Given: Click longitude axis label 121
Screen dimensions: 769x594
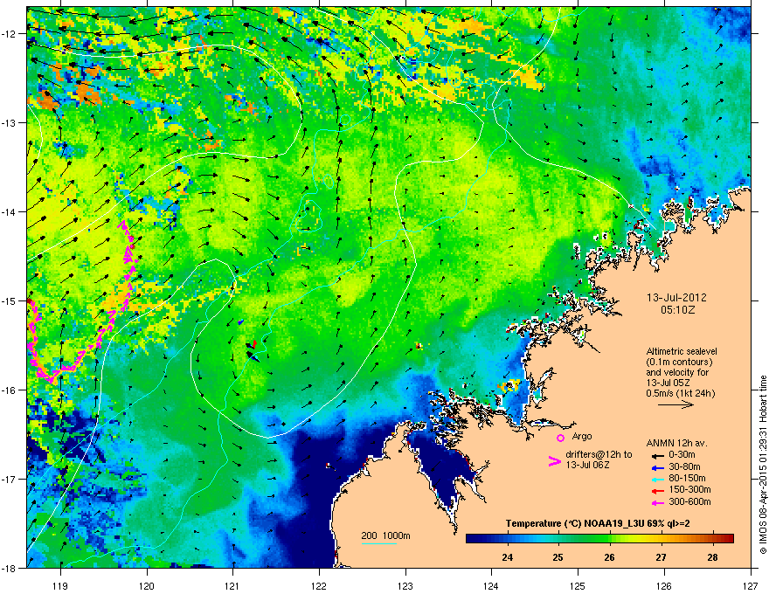Looking at the screenshot, I should tap(233, 585).
